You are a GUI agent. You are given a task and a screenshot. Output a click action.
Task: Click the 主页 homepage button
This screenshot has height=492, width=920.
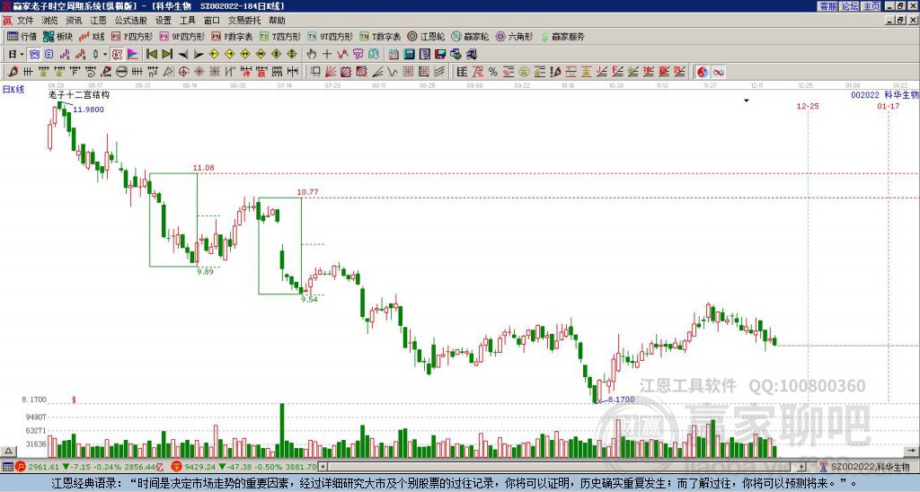tap(871, 6)
